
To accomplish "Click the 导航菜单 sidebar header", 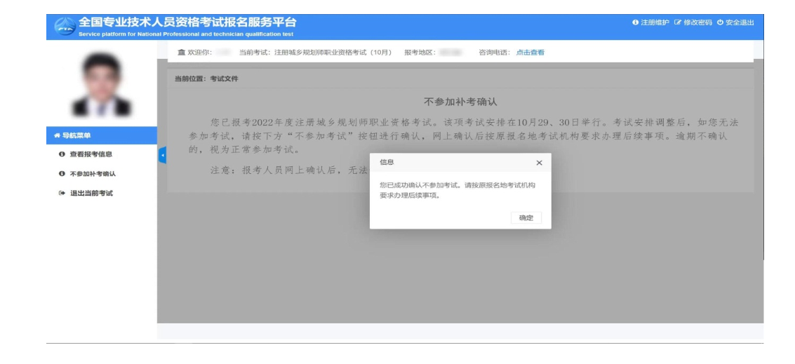I will pyautogui.click(x=77, y=135).
